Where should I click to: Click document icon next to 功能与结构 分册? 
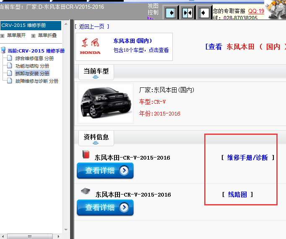(10, 66)
